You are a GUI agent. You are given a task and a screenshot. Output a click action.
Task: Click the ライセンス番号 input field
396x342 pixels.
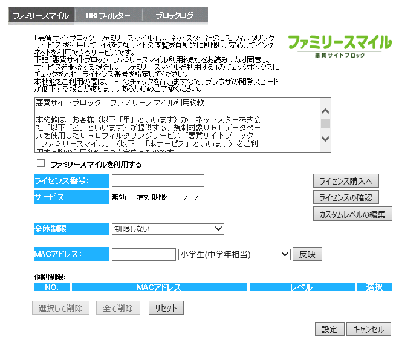pos(158,181)
